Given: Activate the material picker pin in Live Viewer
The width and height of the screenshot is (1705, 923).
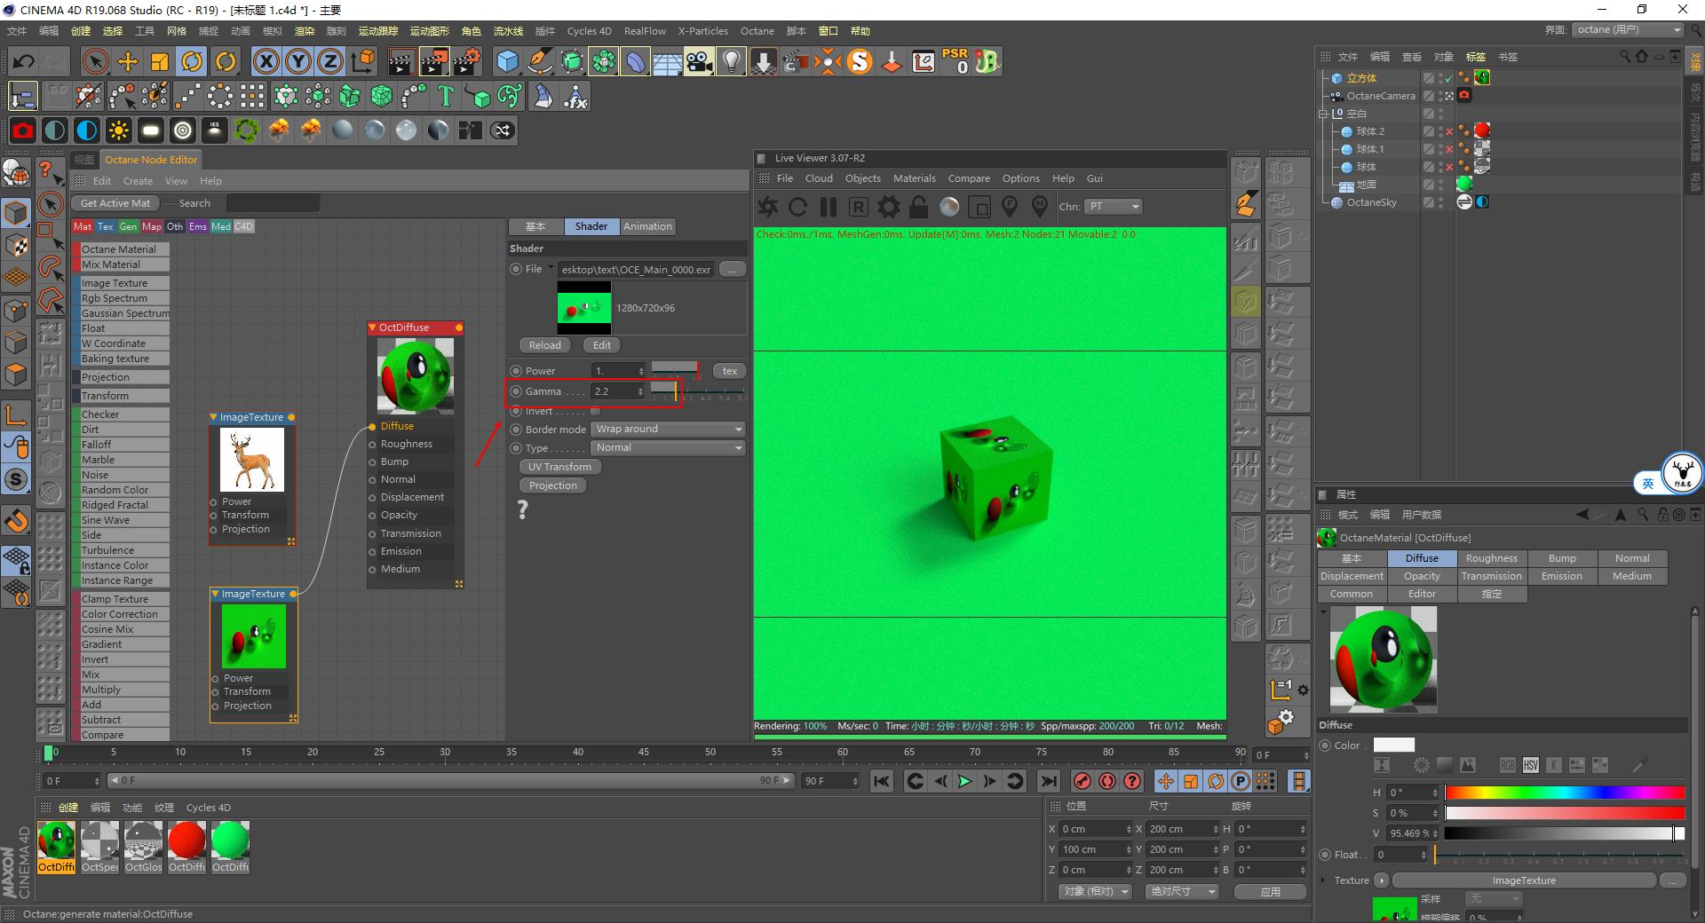Looking at the screenshot, I should pos(1040,207).
